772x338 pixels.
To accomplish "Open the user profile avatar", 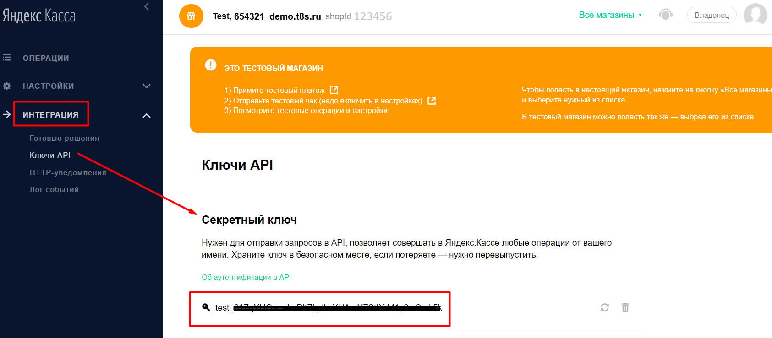I will [755, 15].
